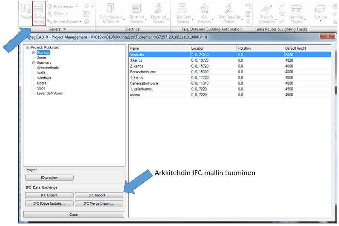
Task: Select the 1. kellarikerros storey row
Action: point(230,89)
